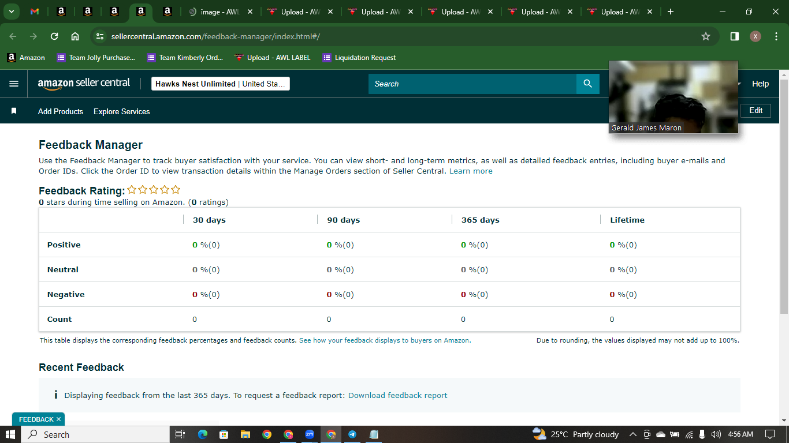The image size is (789, 443).
Task: Open the Upload - AWL LABEL bookmark
Action: pos(273,58)
